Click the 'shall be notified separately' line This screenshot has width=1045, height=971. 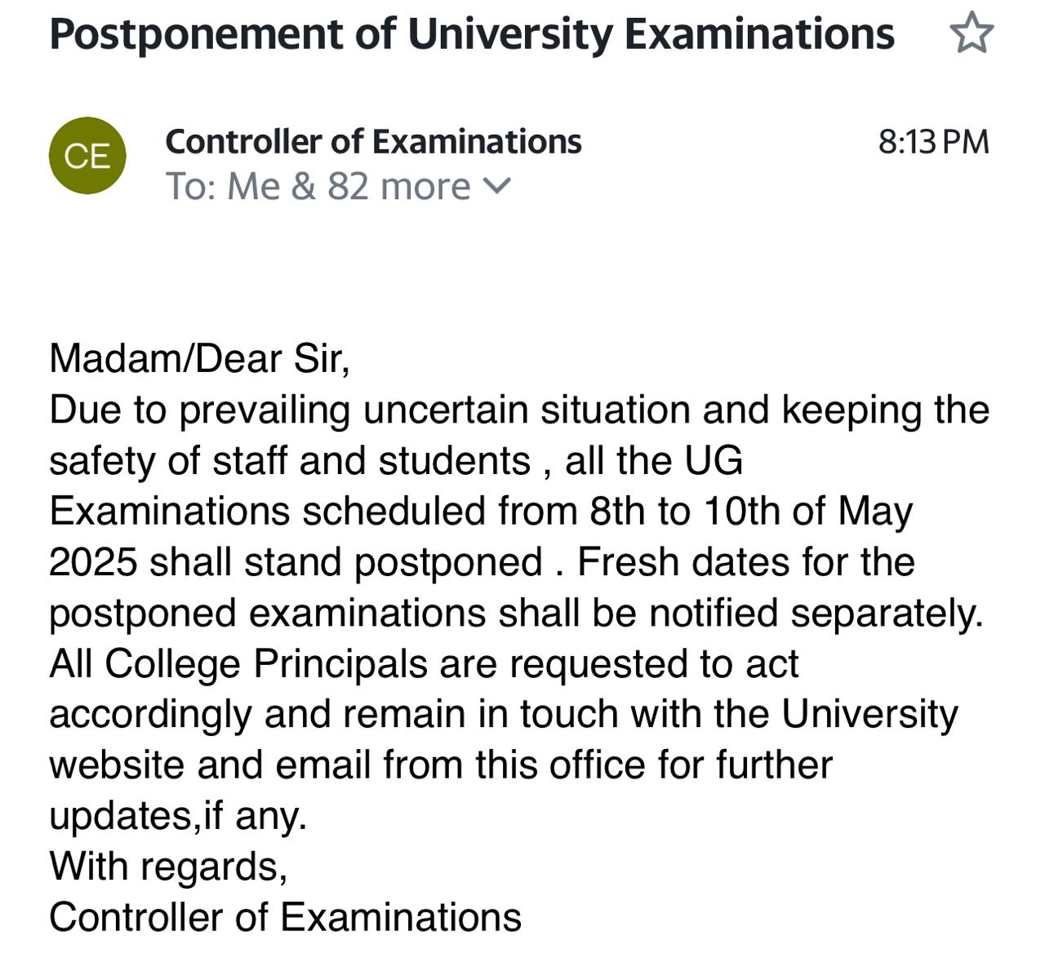pyautogui.click(x=516, y=614)
